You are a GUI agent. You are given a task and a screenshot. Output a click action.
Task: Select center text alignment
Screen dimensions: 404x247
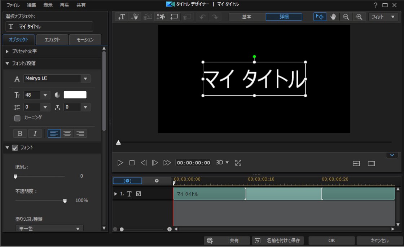coord(67,133)
